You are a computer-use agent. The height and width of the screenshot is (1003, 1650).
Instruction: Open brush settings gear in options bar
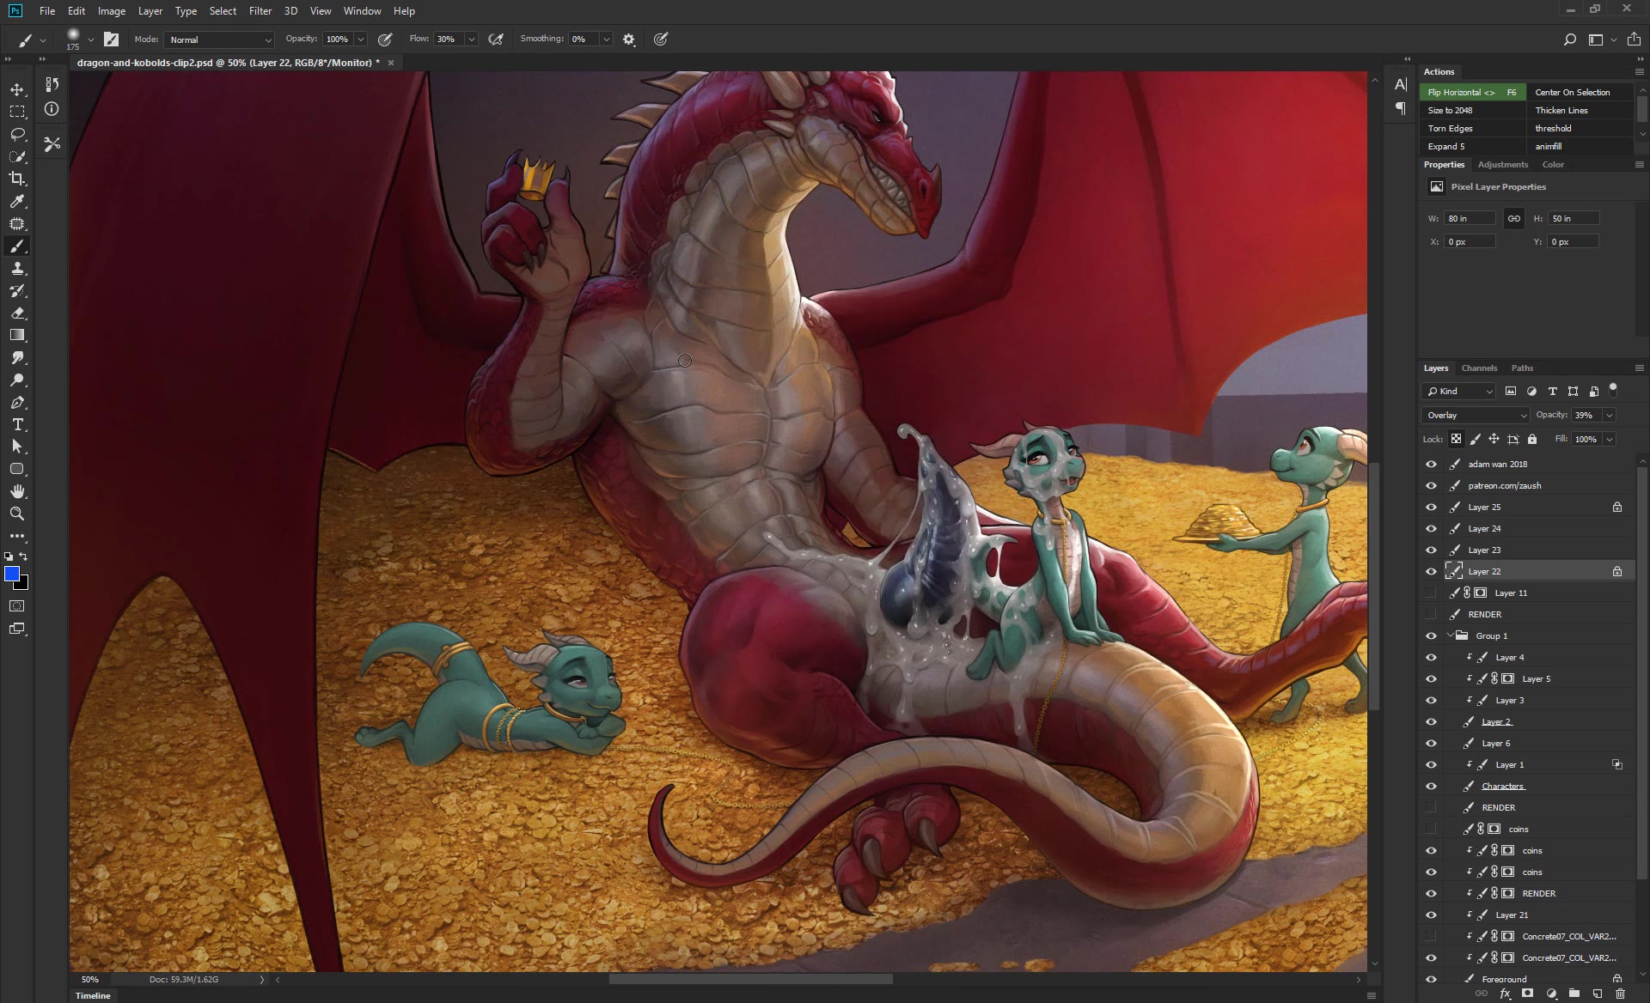click(x=629, y=40)
